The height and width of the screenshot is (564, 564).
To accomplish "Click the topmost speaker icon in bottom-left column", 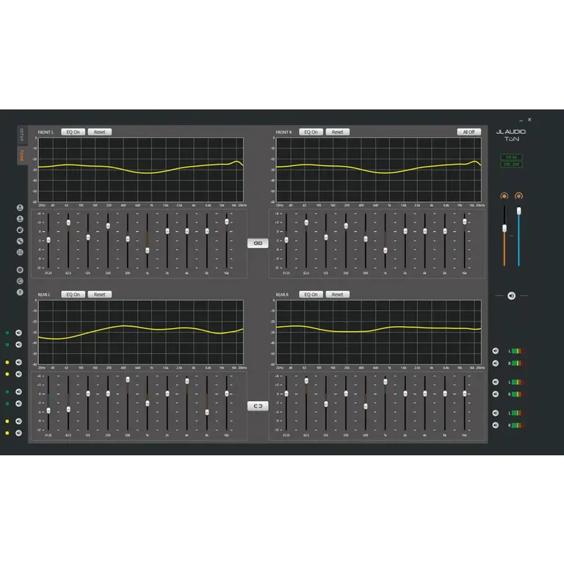I will click(18, 333).
